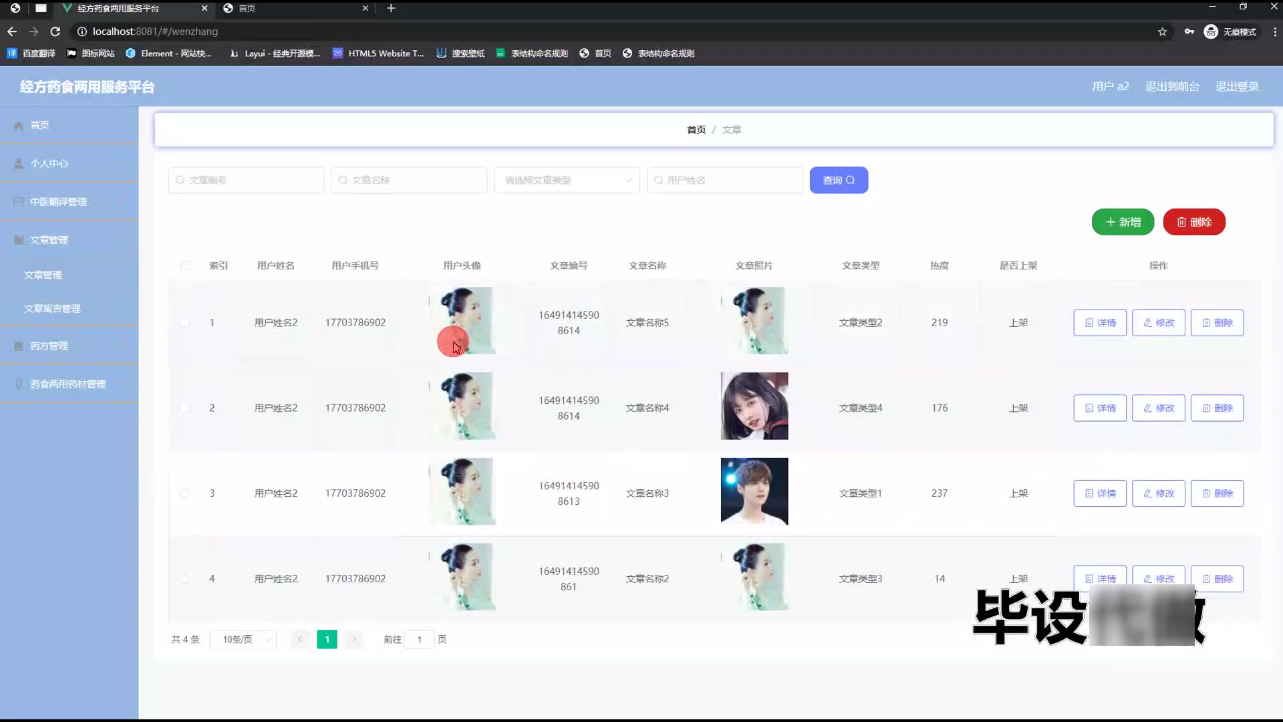Click 热度 column header
Image resolution: width=1283 pixels, height=722 pixels.
click(x=940, y=265)
